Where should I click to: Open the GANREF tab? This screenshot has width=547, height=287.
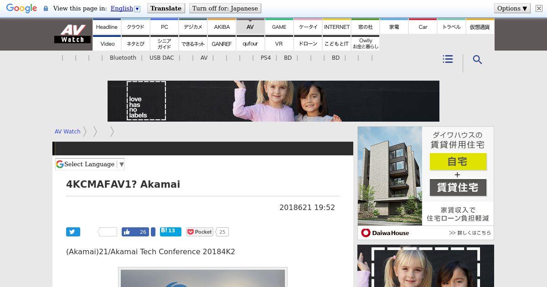pyautogui.click(x=222, y=43)
